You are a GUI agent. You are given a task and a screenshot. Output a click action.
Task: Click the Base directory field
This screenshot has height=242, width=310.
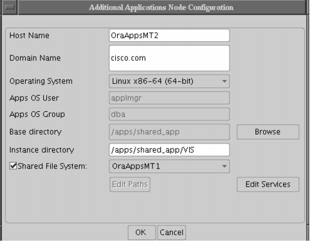coord(169,132)
